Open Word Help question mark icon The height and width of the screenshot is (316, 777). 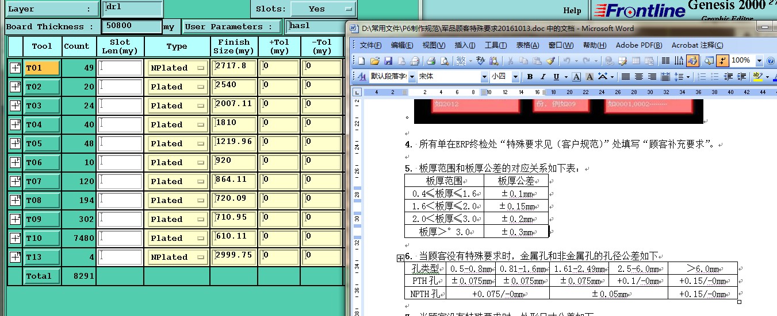pyautogui.click(x=771, y=60)
